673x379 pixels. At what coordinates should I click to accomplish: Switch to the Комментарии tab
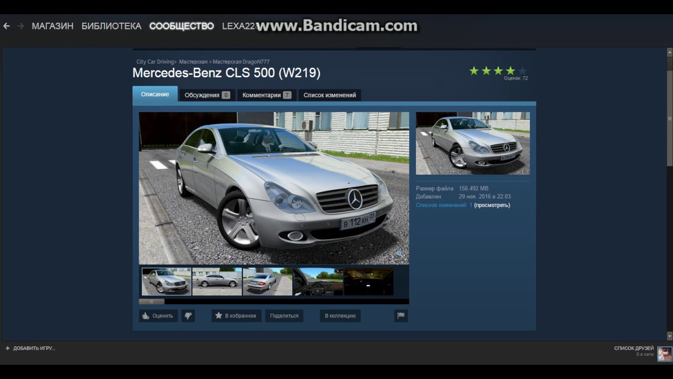tap(267, 95)
